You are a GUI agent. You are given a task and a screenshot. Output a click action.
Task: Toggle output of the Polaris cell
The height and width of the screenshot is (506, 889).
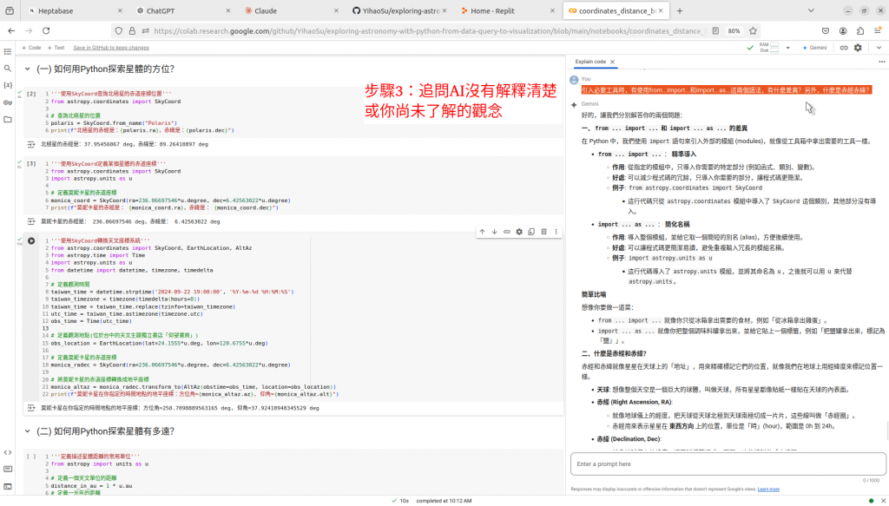pos(31,144)
